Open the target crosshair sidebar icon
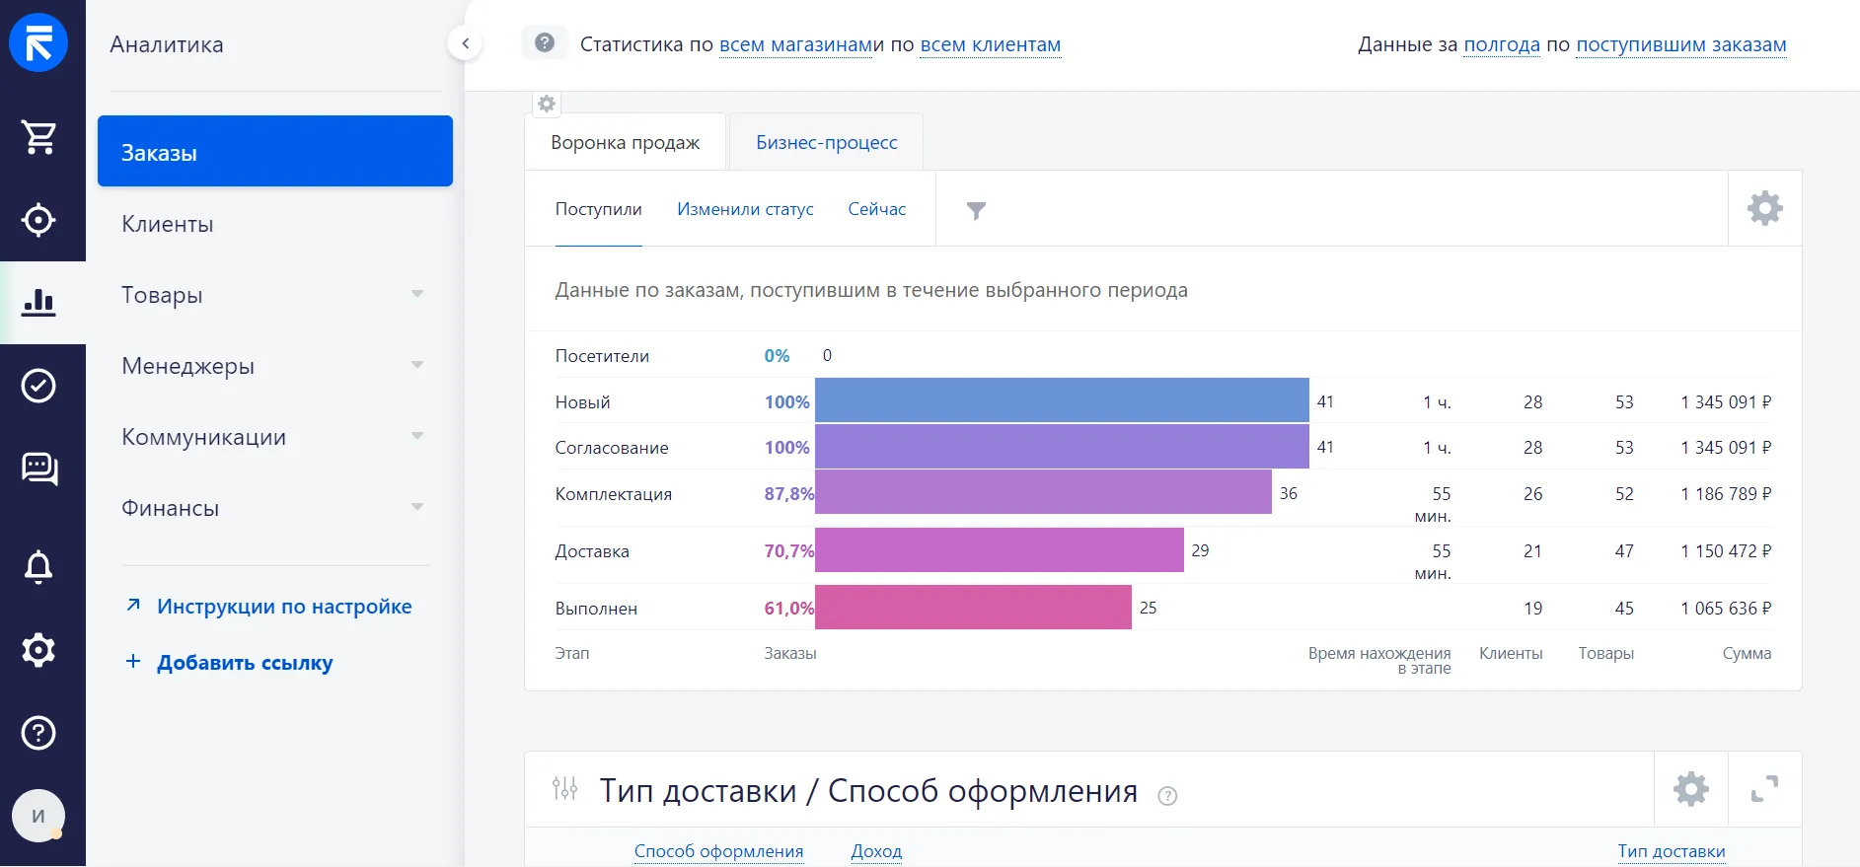Viewport: 1860px width, 867px height. coord(38,220)
